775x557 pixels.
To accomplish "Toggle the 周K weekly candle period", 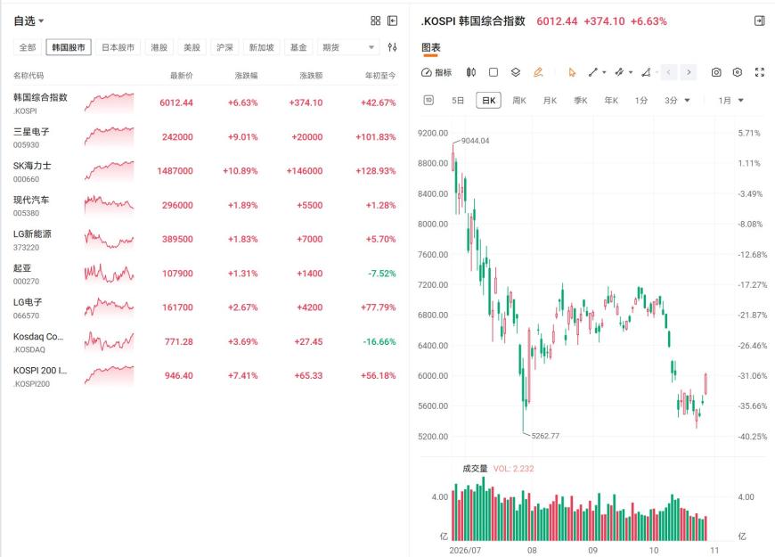I will coord(519,101).
